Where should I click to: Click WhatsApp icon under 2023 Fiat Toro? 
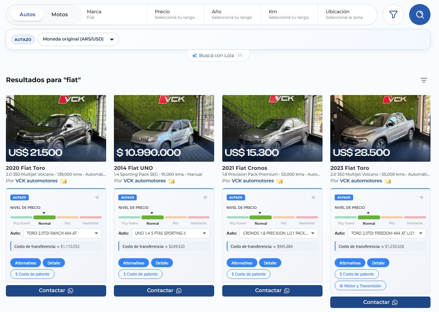tap(395, 302)
